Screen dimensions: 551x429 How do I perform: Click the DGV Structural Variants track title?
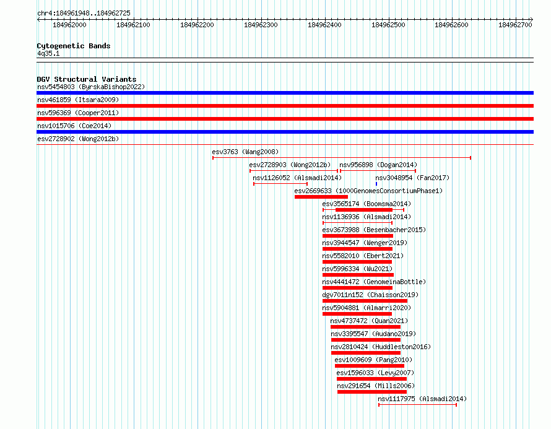87,79
